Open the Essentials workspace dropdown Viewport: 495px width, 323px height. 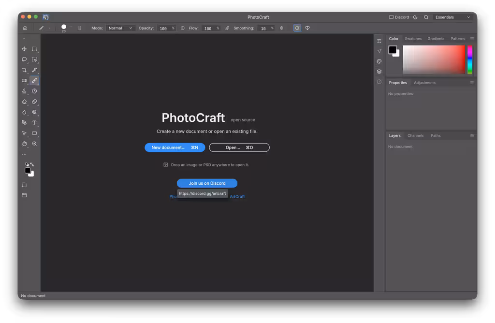[452, 17]
